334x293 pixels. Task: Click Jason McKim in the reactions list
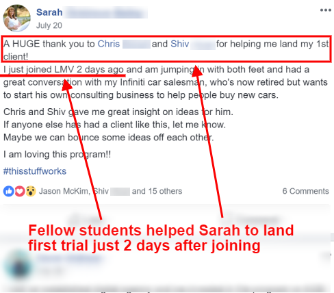(64, 191)
